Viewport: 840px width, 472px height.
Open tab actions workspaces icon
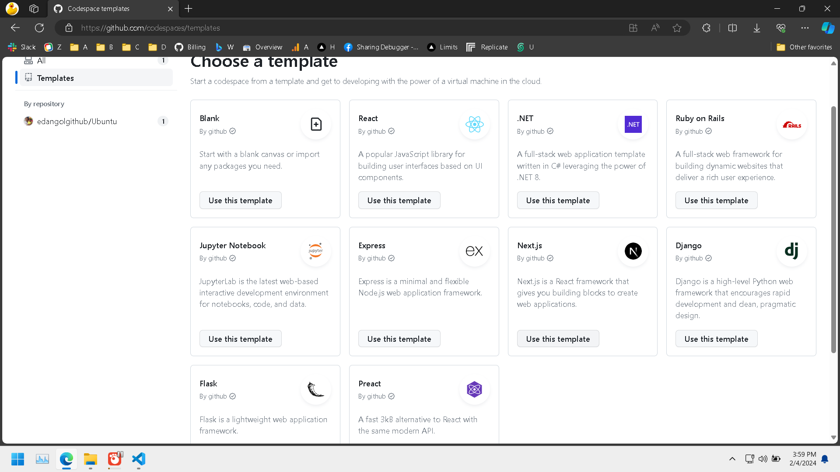tap(34, 9)
